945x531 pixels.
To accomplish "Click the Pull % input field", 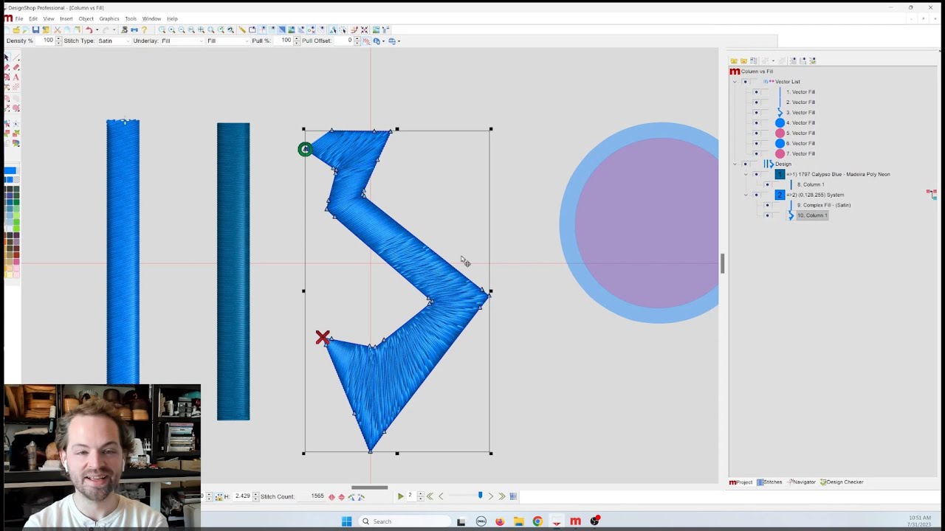I will tap(283, 41).
